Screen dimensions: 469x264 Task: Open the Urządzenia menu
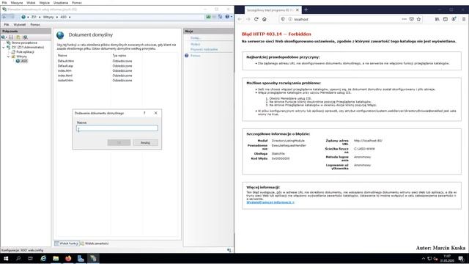[61, 2]
